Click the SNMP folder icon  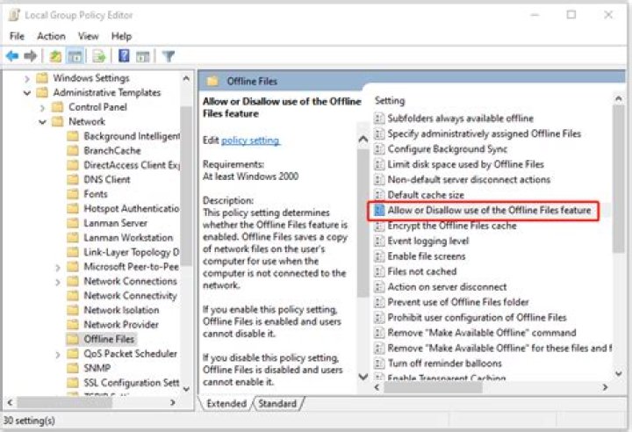(73, 368)
